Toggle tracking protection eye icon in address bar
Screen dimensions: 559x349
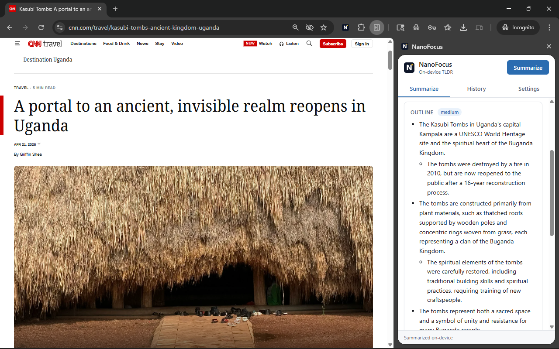(x=310, y=27)
